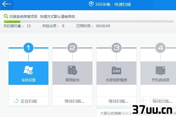Click the 快捷方式默认值被修改 text
176x117 pixels.
[57, 16]
